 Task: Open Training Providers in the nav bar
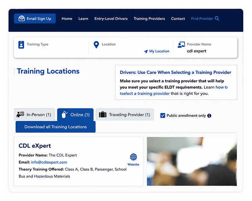tap(149, 19)
